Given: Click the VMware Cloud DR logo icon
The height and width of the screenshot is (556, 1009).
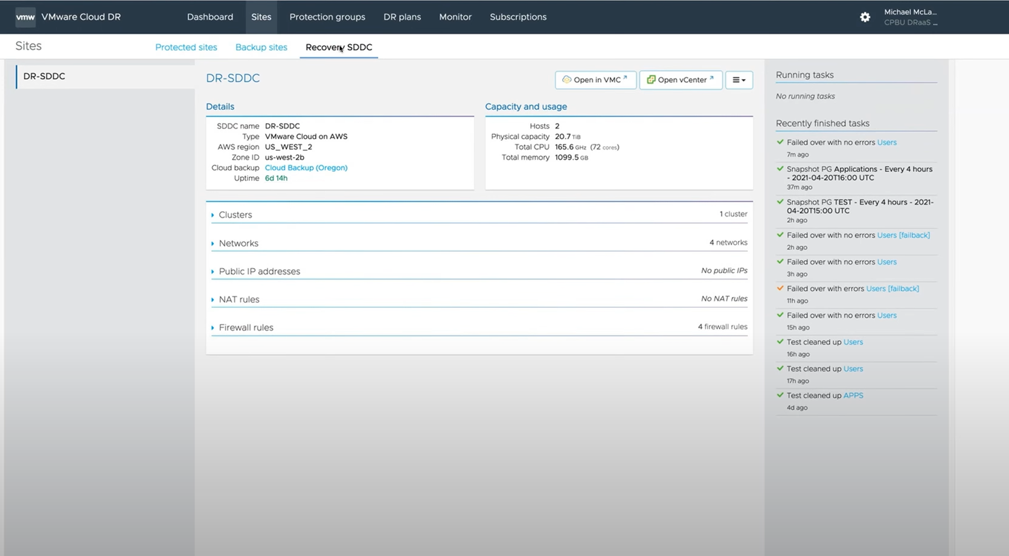Looking at the screenshot, I should pos(25,17).
